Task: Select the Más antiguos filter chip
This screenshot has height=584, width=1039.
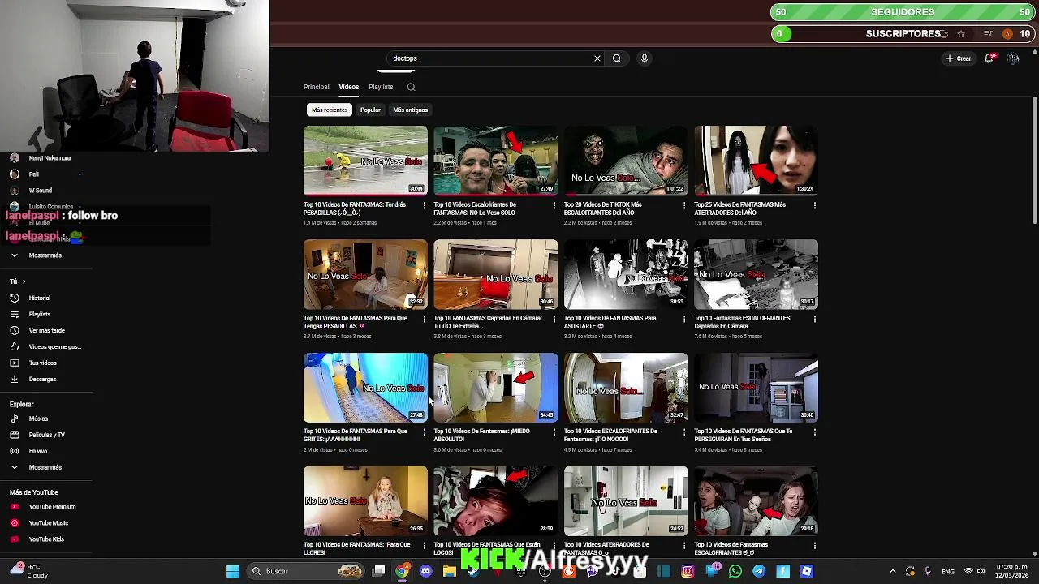Action: tap(410, 109)
